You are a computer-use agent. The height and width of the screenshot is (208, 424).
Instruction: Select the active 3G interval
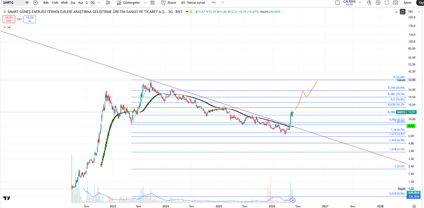point(93,2)
